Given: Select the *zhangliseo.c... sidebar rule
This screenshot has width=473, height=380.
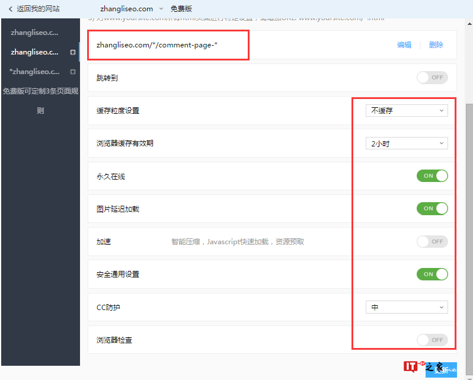Looking at the screenshot, I should point(34,72).
